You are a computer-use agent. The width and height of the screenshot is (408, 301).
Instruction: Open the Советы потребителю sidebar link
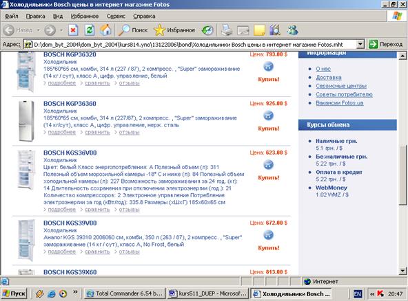point(344,94)
